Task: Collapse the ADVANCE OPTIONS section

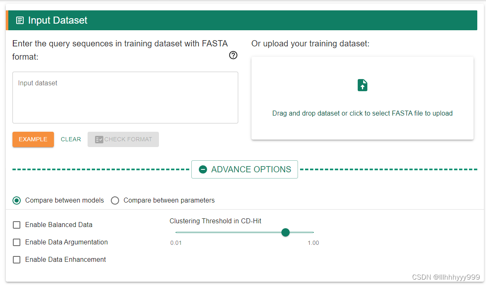Action: (244, 169)
